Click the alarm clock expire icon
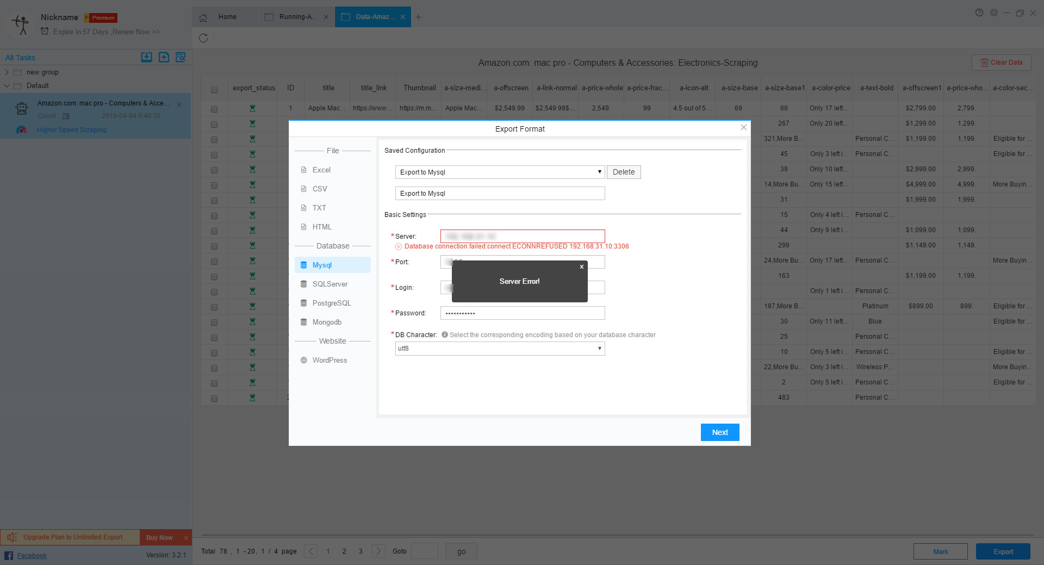This screenshot has width=1044, height=565. 45,31
